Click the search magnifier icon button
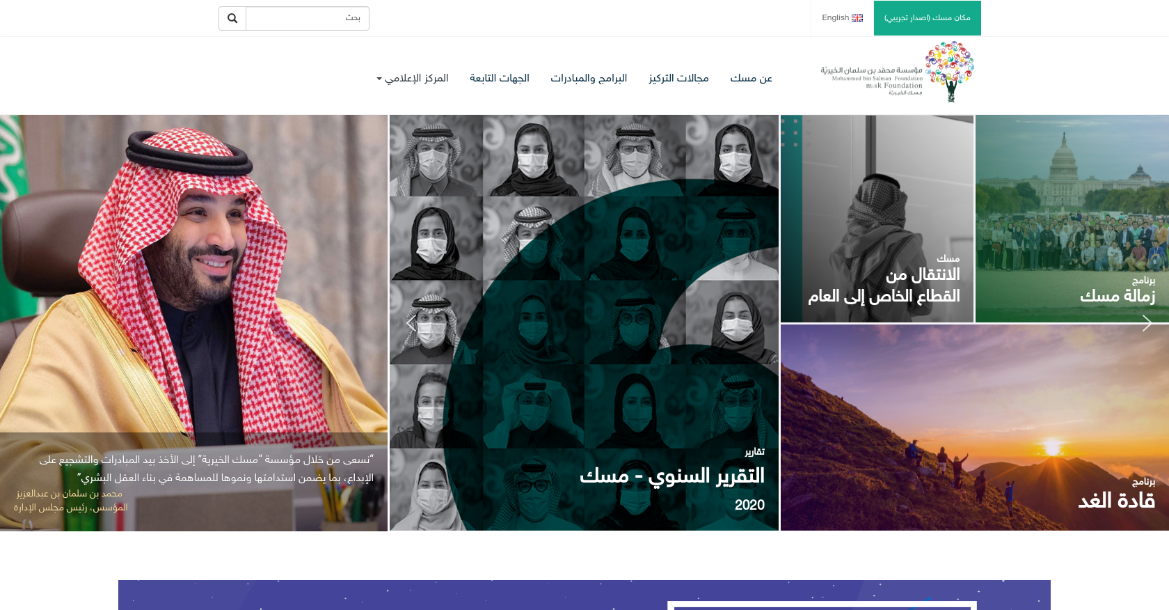The width and height of the screenshot is (1169, 610). click(x=232, y=18)
